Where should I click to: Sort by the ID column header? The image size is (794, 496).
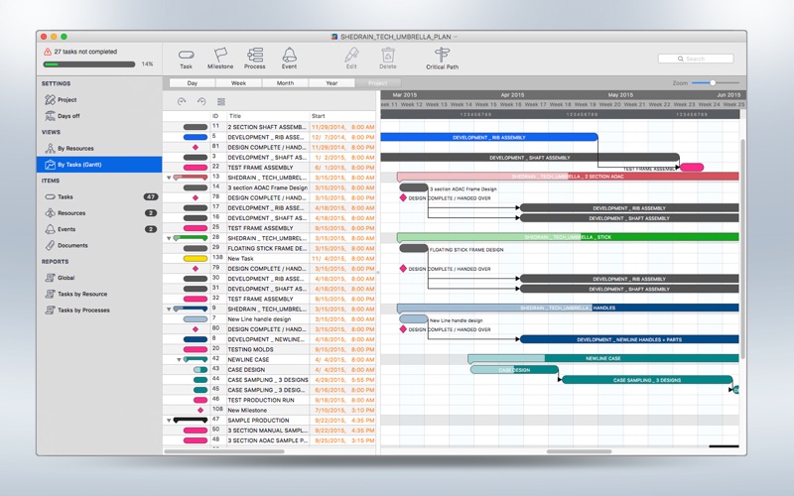(x=217, y=116)
